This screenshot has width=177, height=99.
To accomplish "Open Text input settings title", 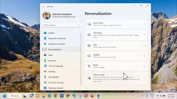I will click(x=97, y=33).
